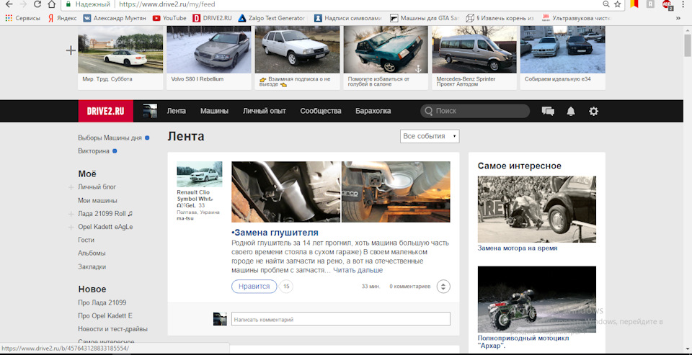Open notifications bell icon

(571, 111)
